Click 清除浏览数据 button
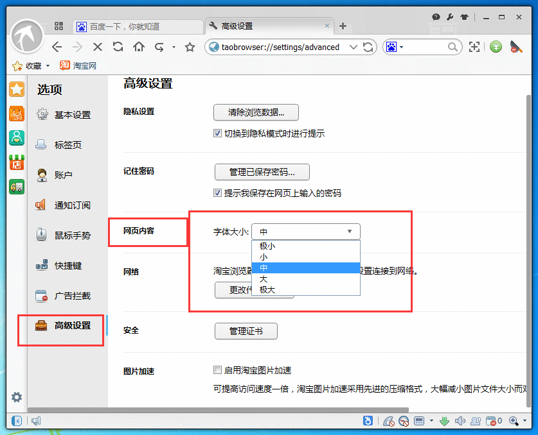 click(255, 112)
